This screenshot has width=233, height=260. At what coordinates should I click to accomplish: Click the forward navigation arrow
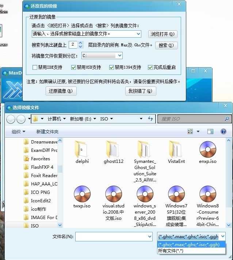(x=21, y=119)
